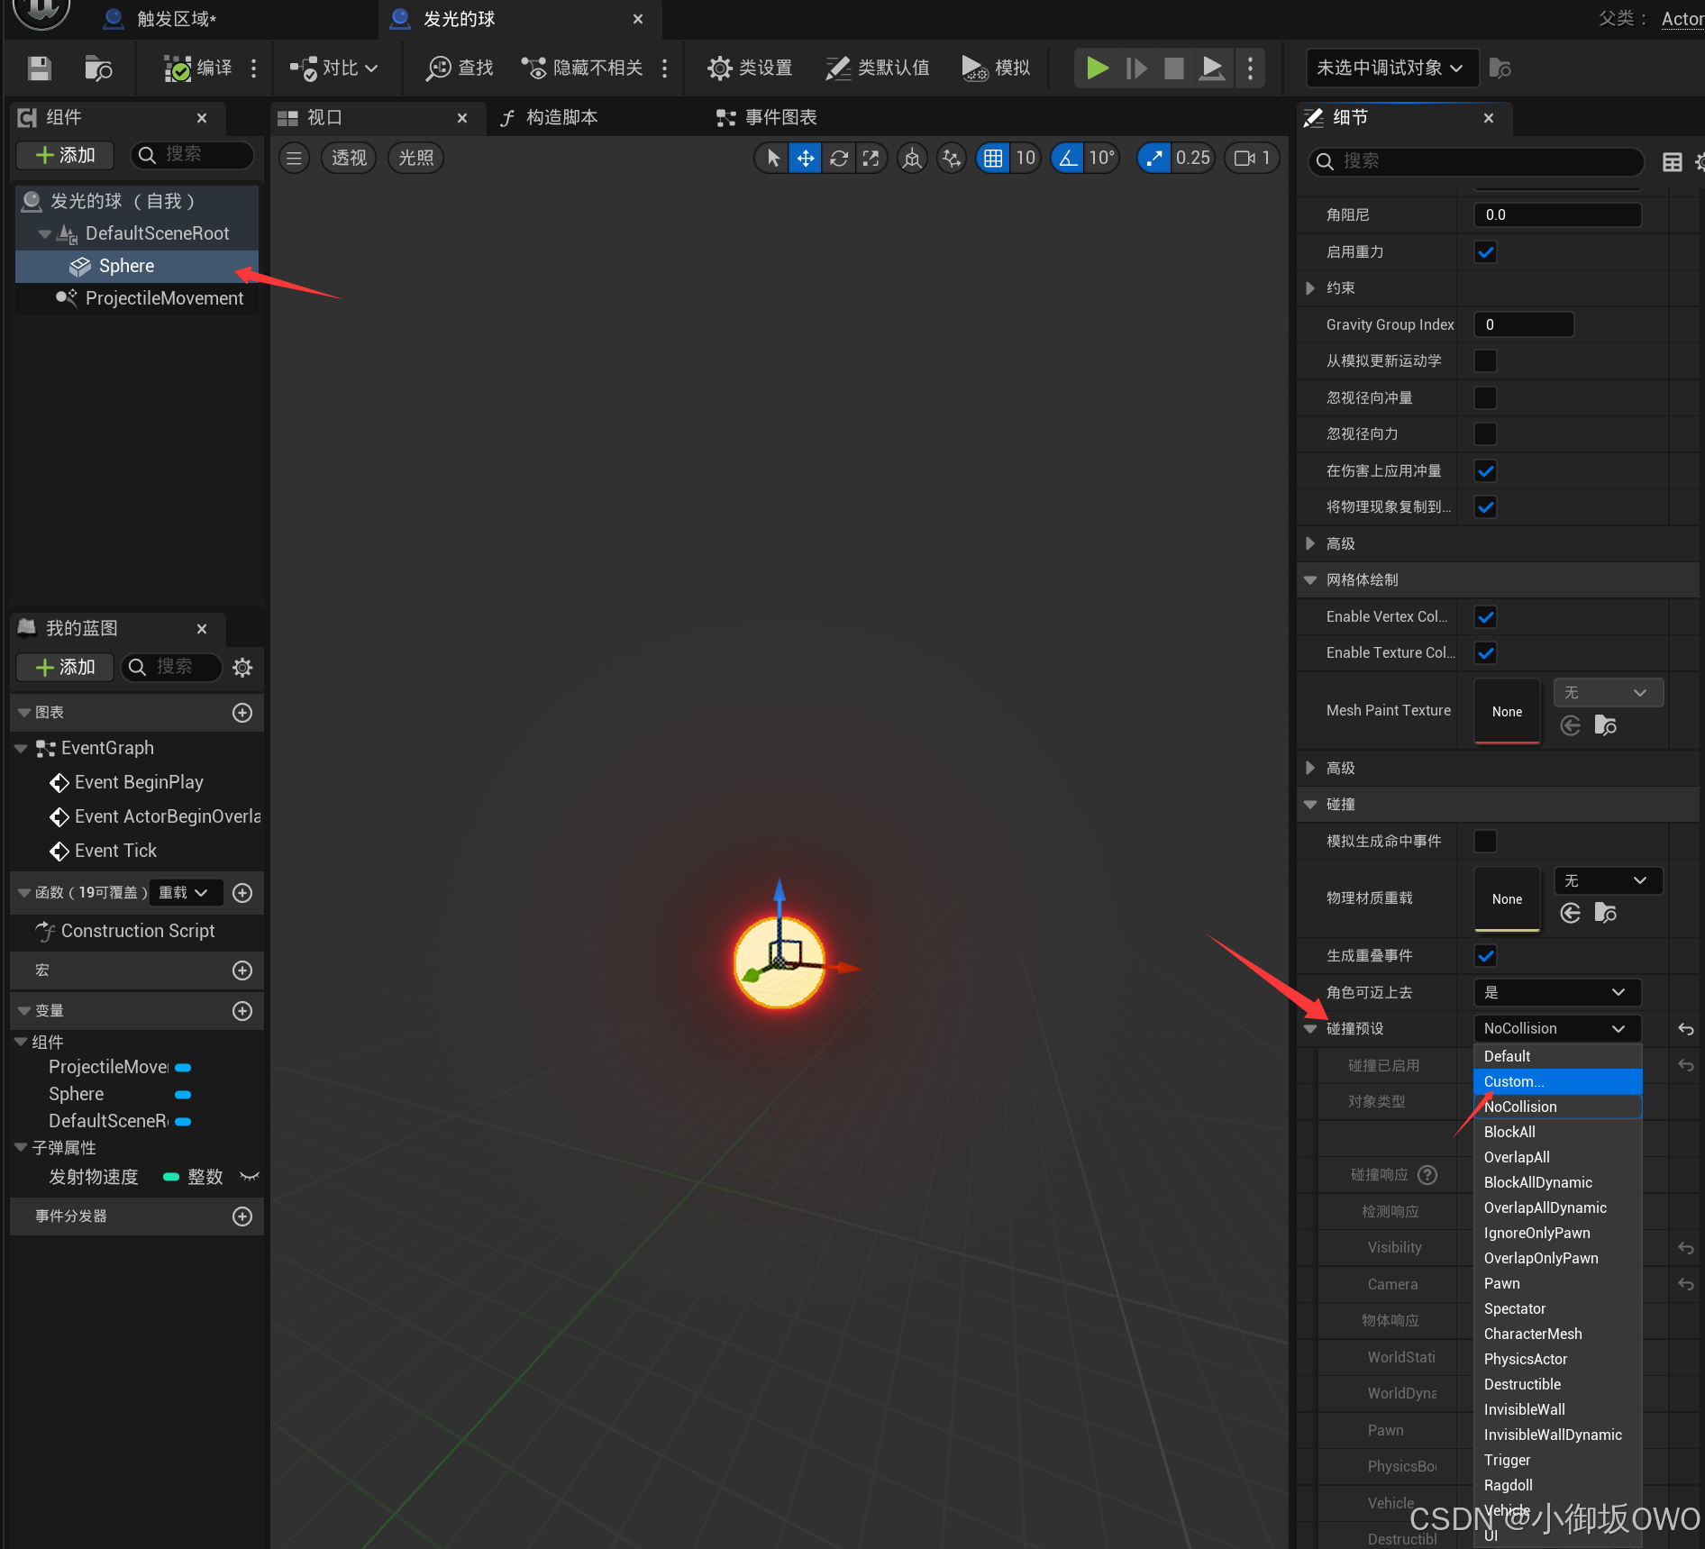Select Custom... collision preset
Image resolution: width=1705 pixels, height=1549 pixels.
pos(1557,1081)
